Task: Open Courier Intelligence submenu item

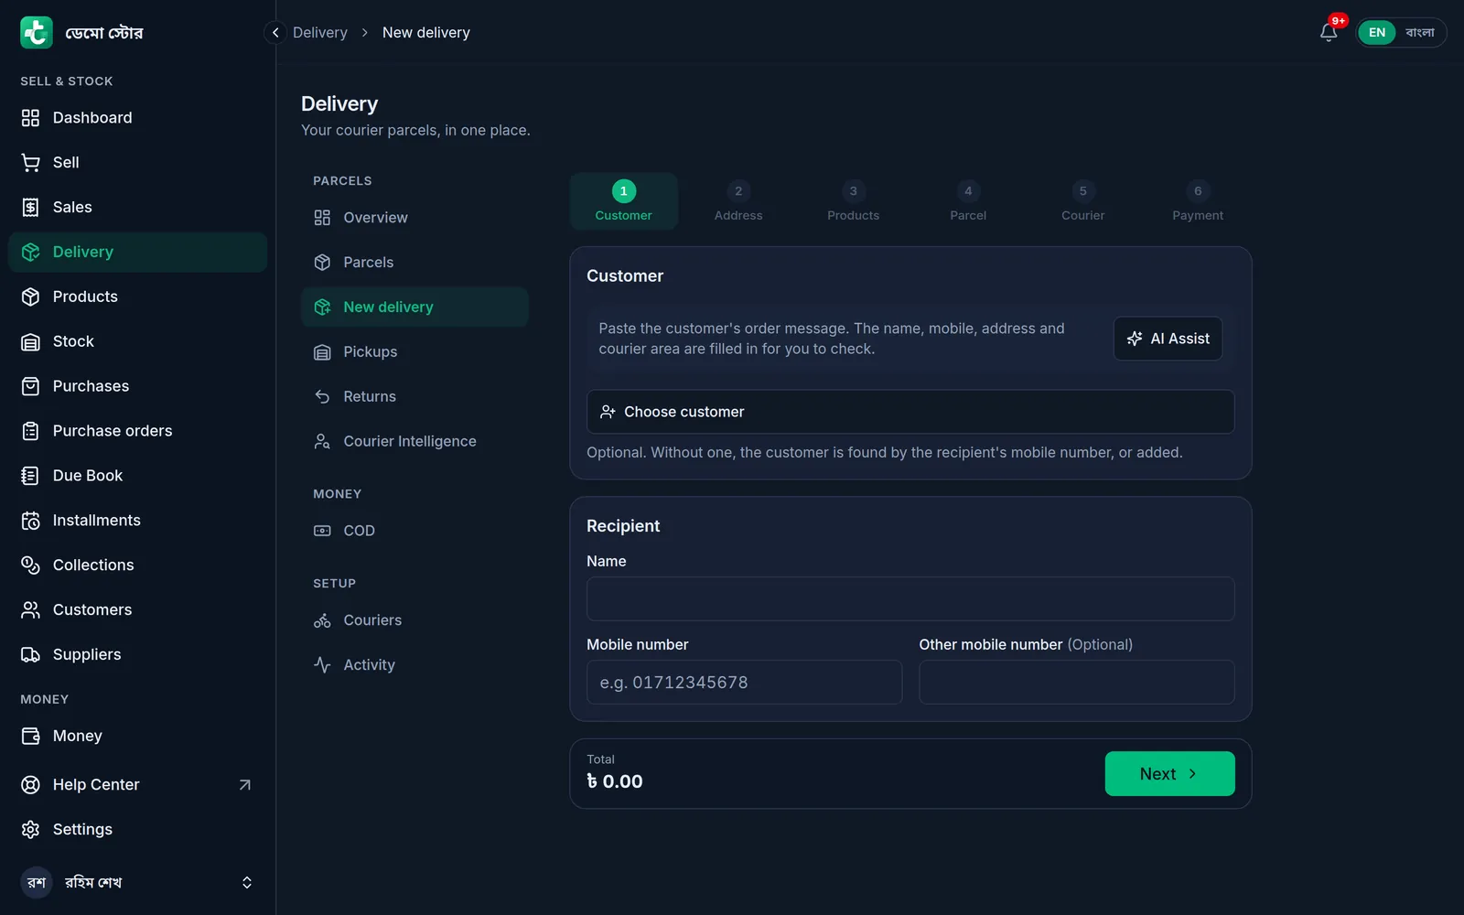Action: [x=415, y=442]
